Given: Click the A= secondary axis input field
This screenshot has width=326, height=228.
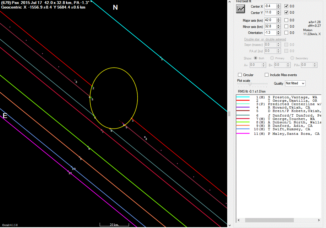Looking at the screenshot, I should point(255,65).
